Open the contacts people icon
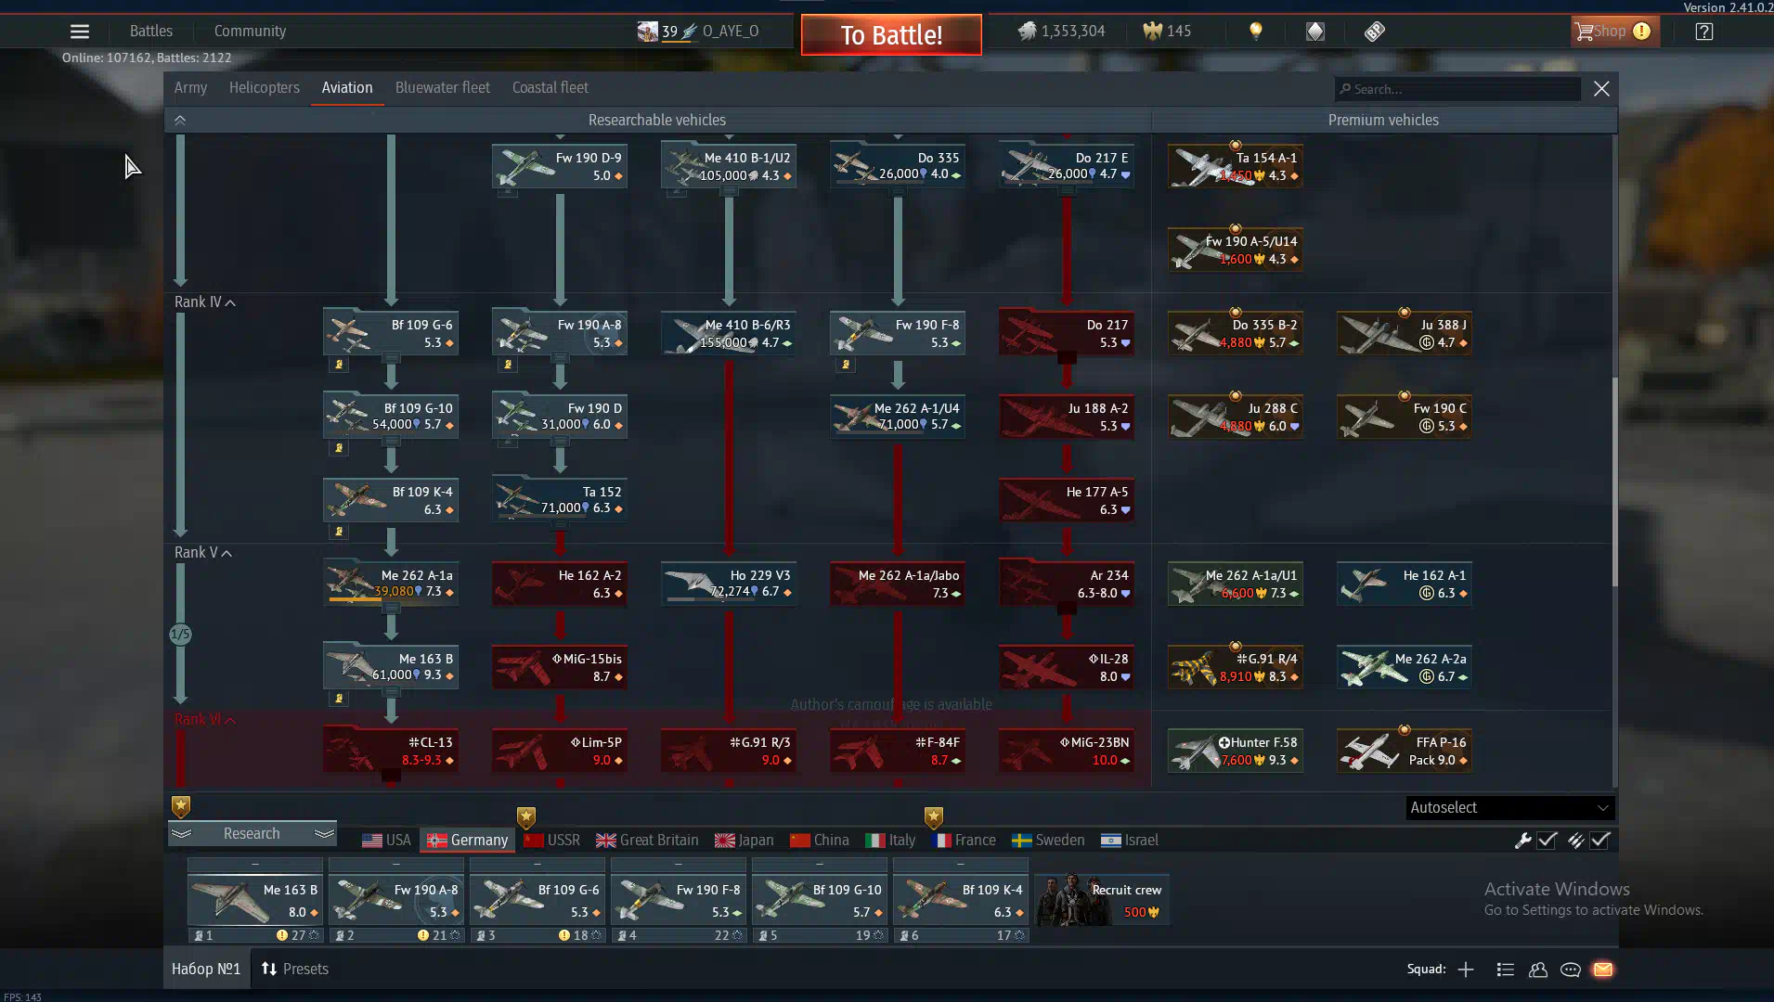1774x1002 pixels. (1538, 970)
